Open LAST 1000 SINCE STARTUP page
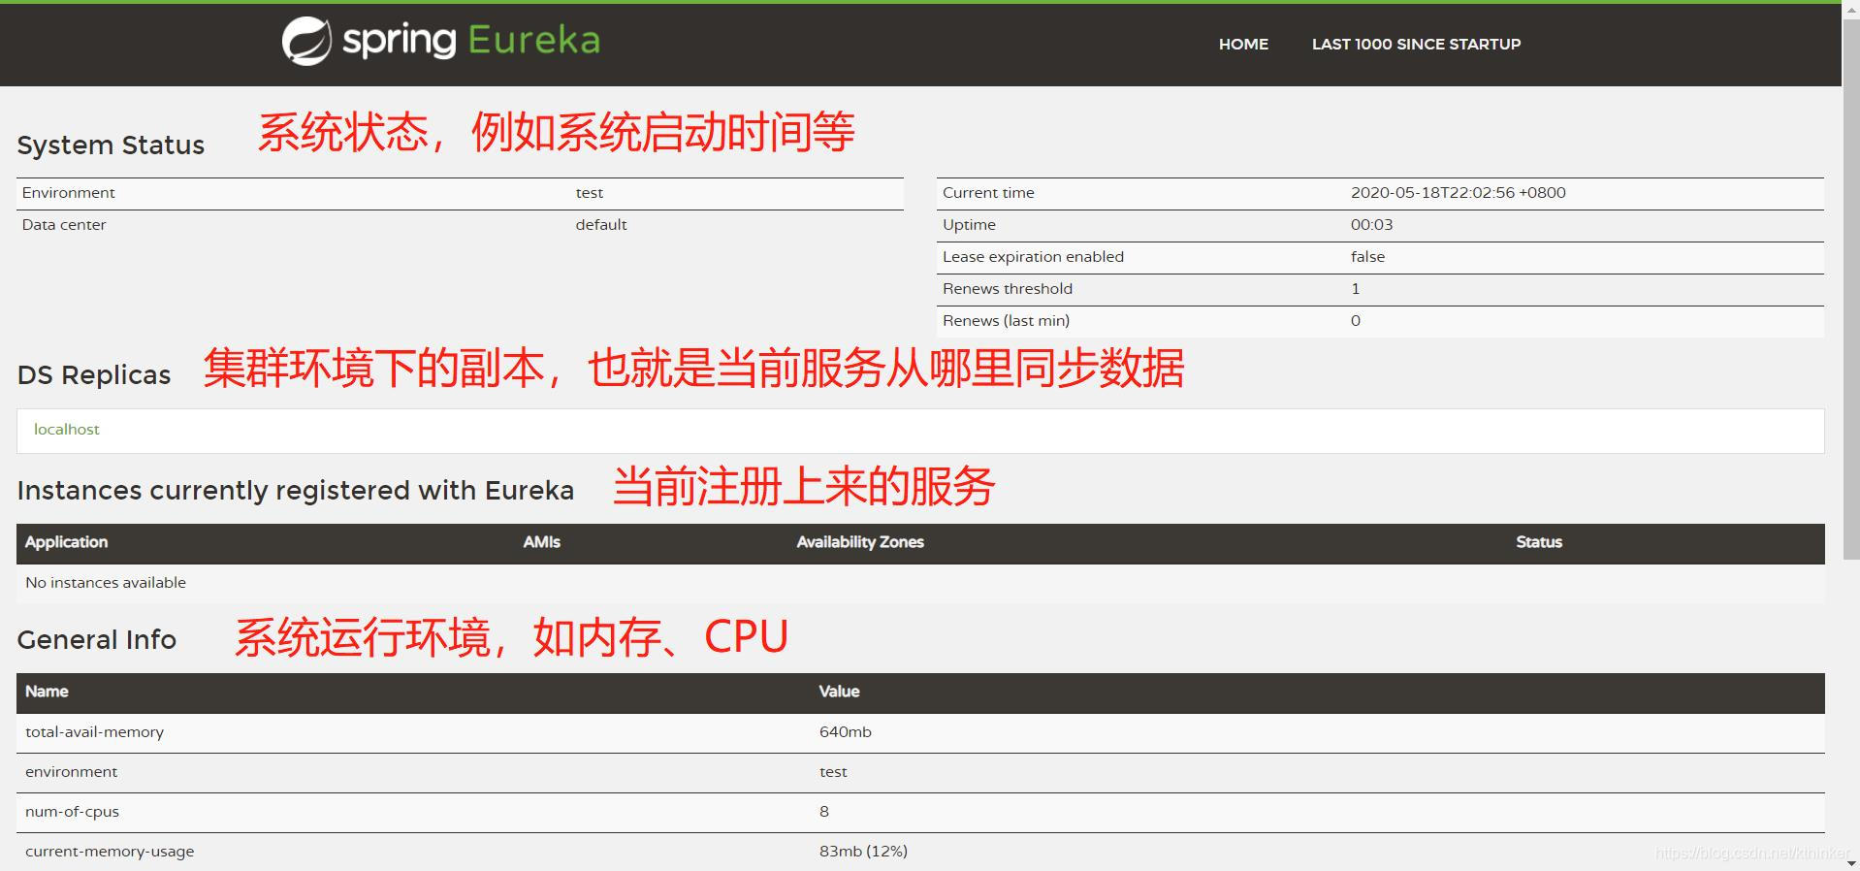The image size is (1860, 871). pos(1416,44)
